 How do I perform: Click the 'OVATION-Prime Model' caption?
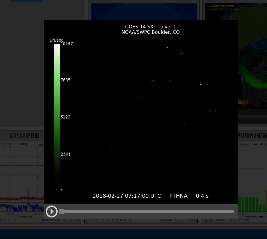[223, 9]
